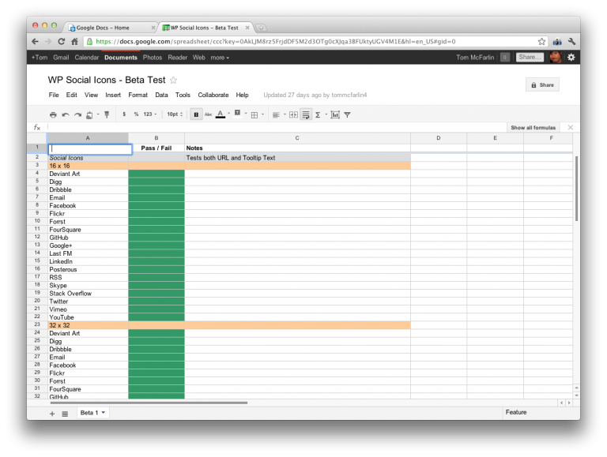The height and width of the screenshot is (457, 607).
Task: Star the WP Social Icons document
Action: (173, 80)
